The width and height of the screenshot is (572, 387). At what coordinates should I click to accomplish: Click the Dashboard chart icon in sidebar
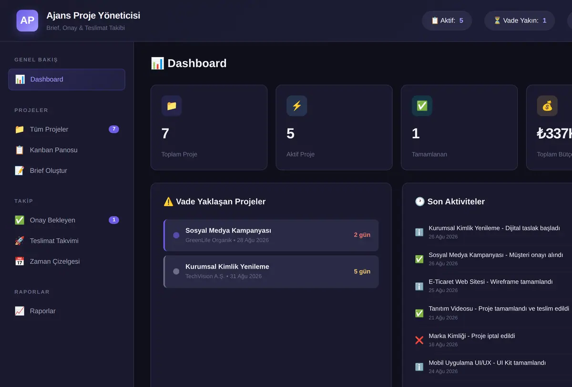[20, 79]
